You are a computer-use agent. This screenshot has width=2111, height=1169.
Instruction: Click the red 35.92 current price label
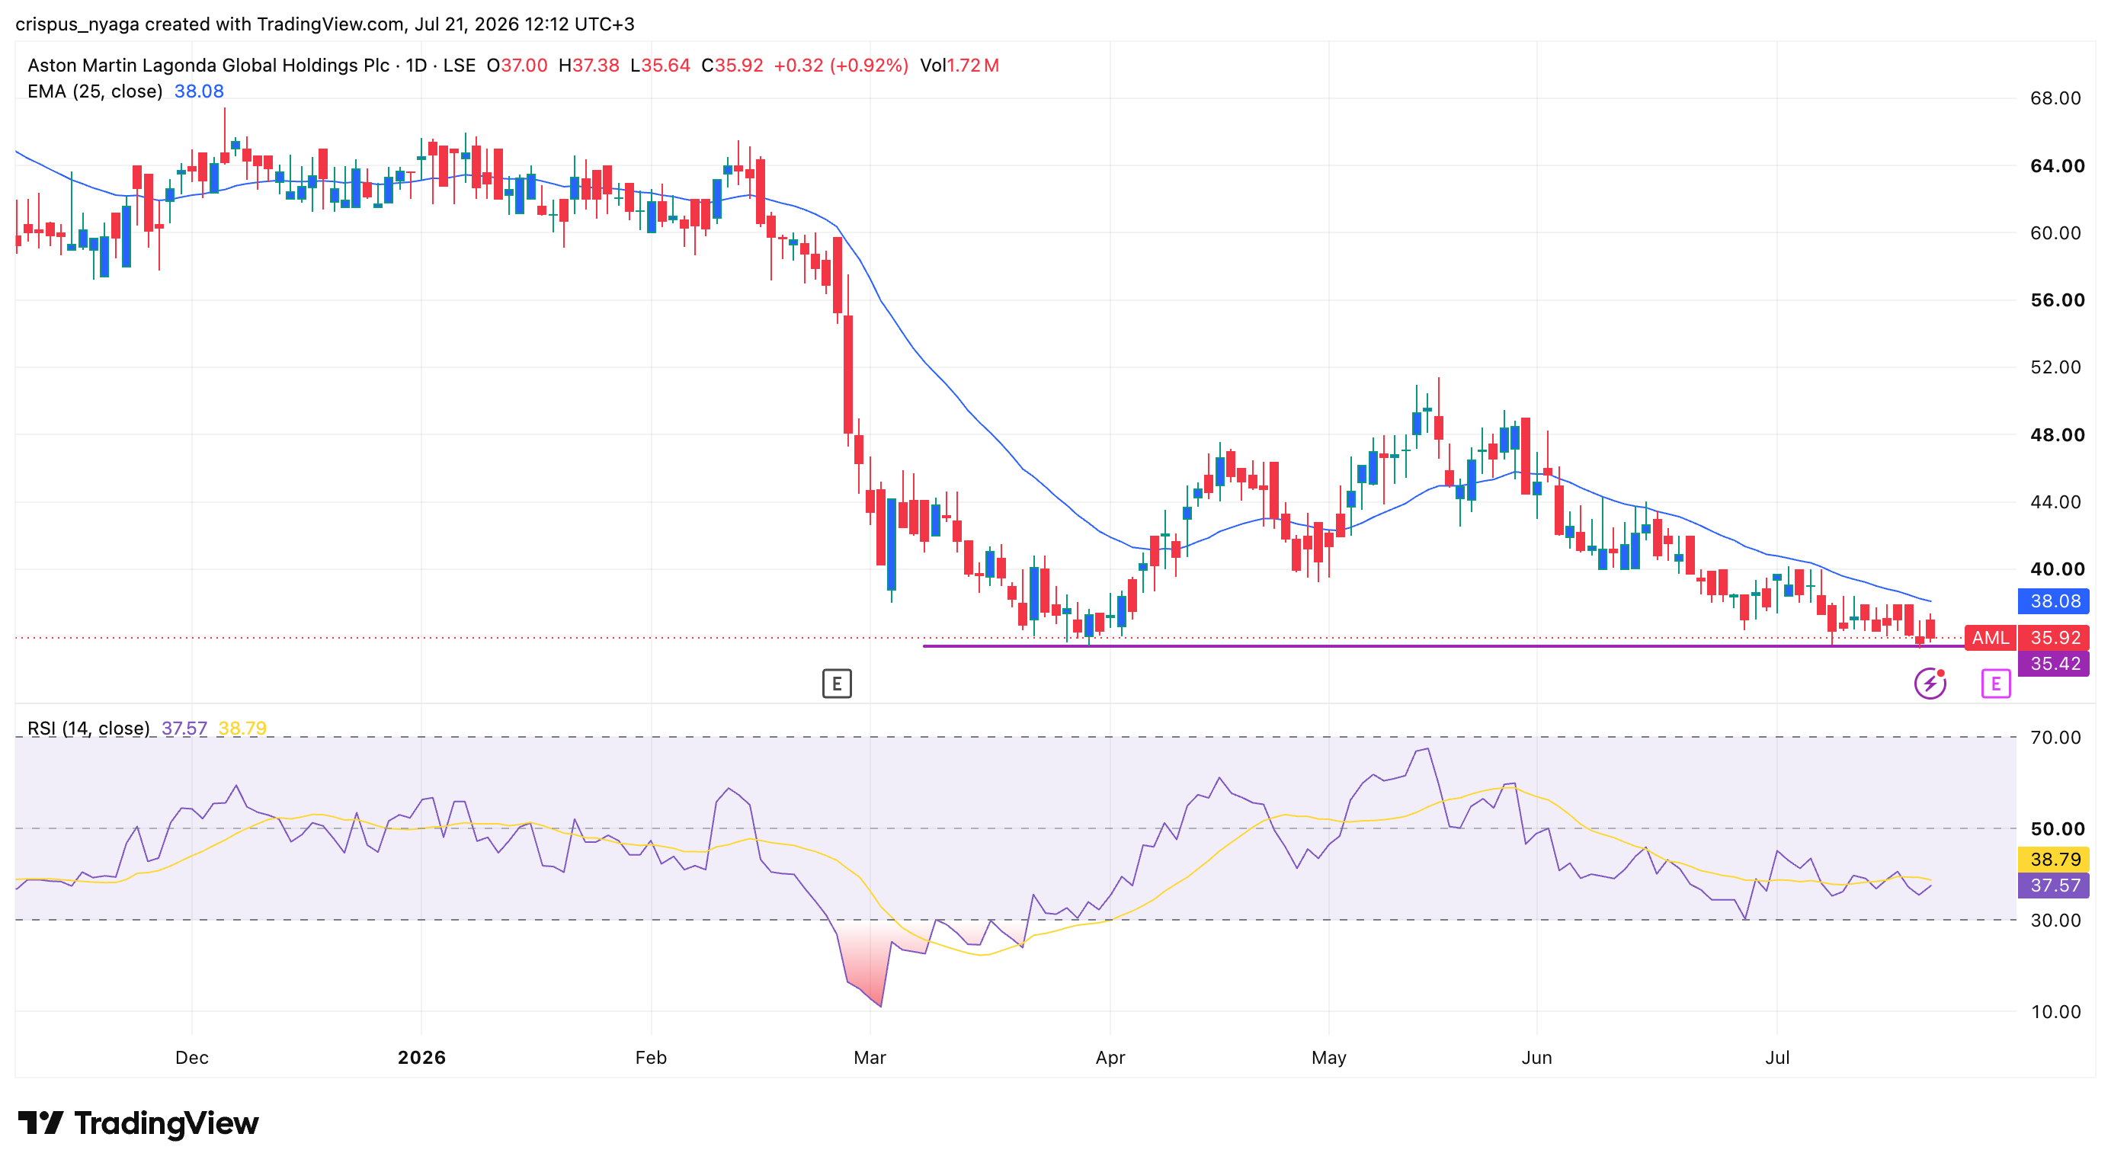[2054, 637]
